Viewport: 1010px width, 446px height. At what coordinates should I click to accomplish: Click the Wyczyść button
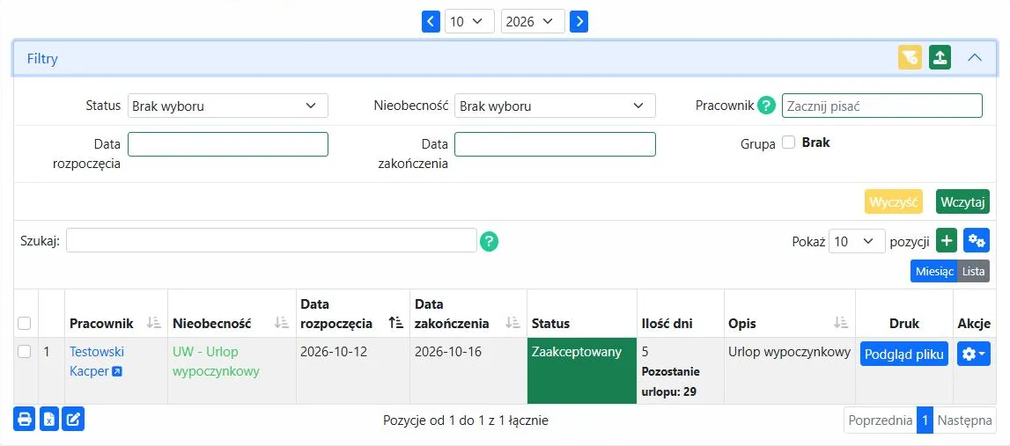click(x=894, y=201)
